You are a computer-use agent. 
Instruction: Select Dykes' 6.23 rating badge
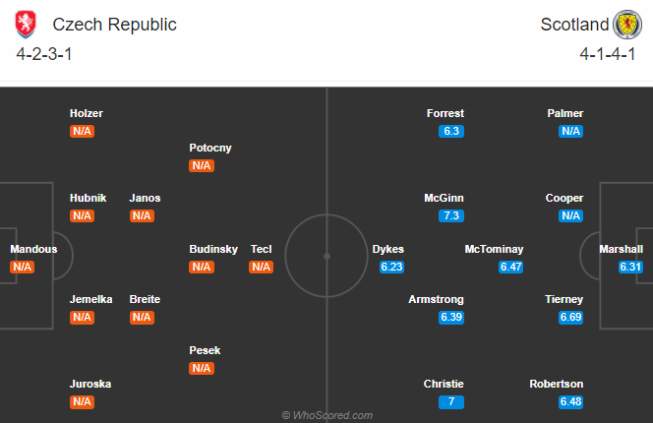pyautogui.click(x=391, y=268)
